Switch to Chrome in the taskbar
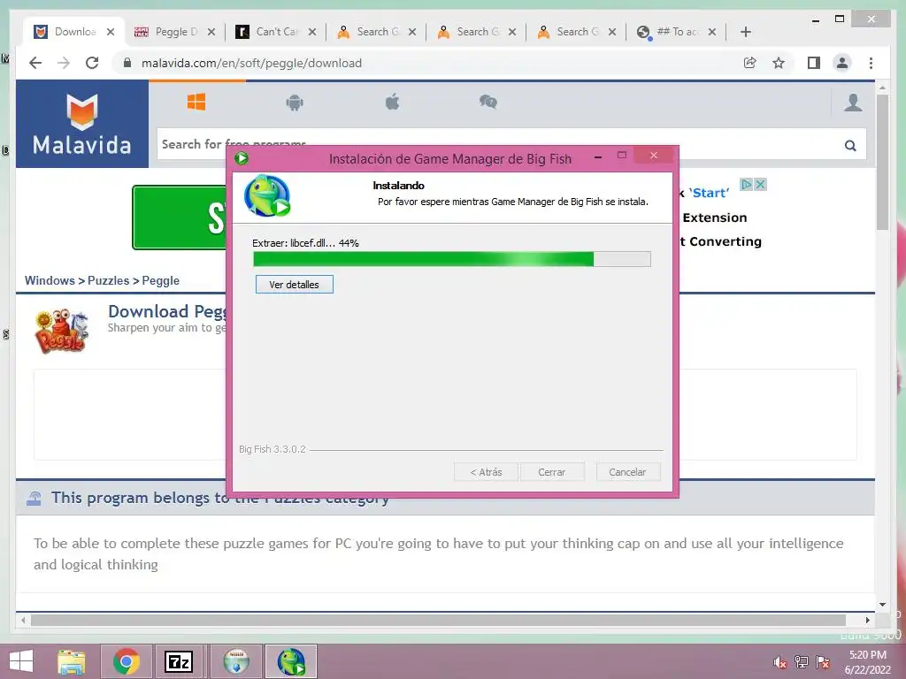This screenshot has width=906, height=679. [127, 661]
